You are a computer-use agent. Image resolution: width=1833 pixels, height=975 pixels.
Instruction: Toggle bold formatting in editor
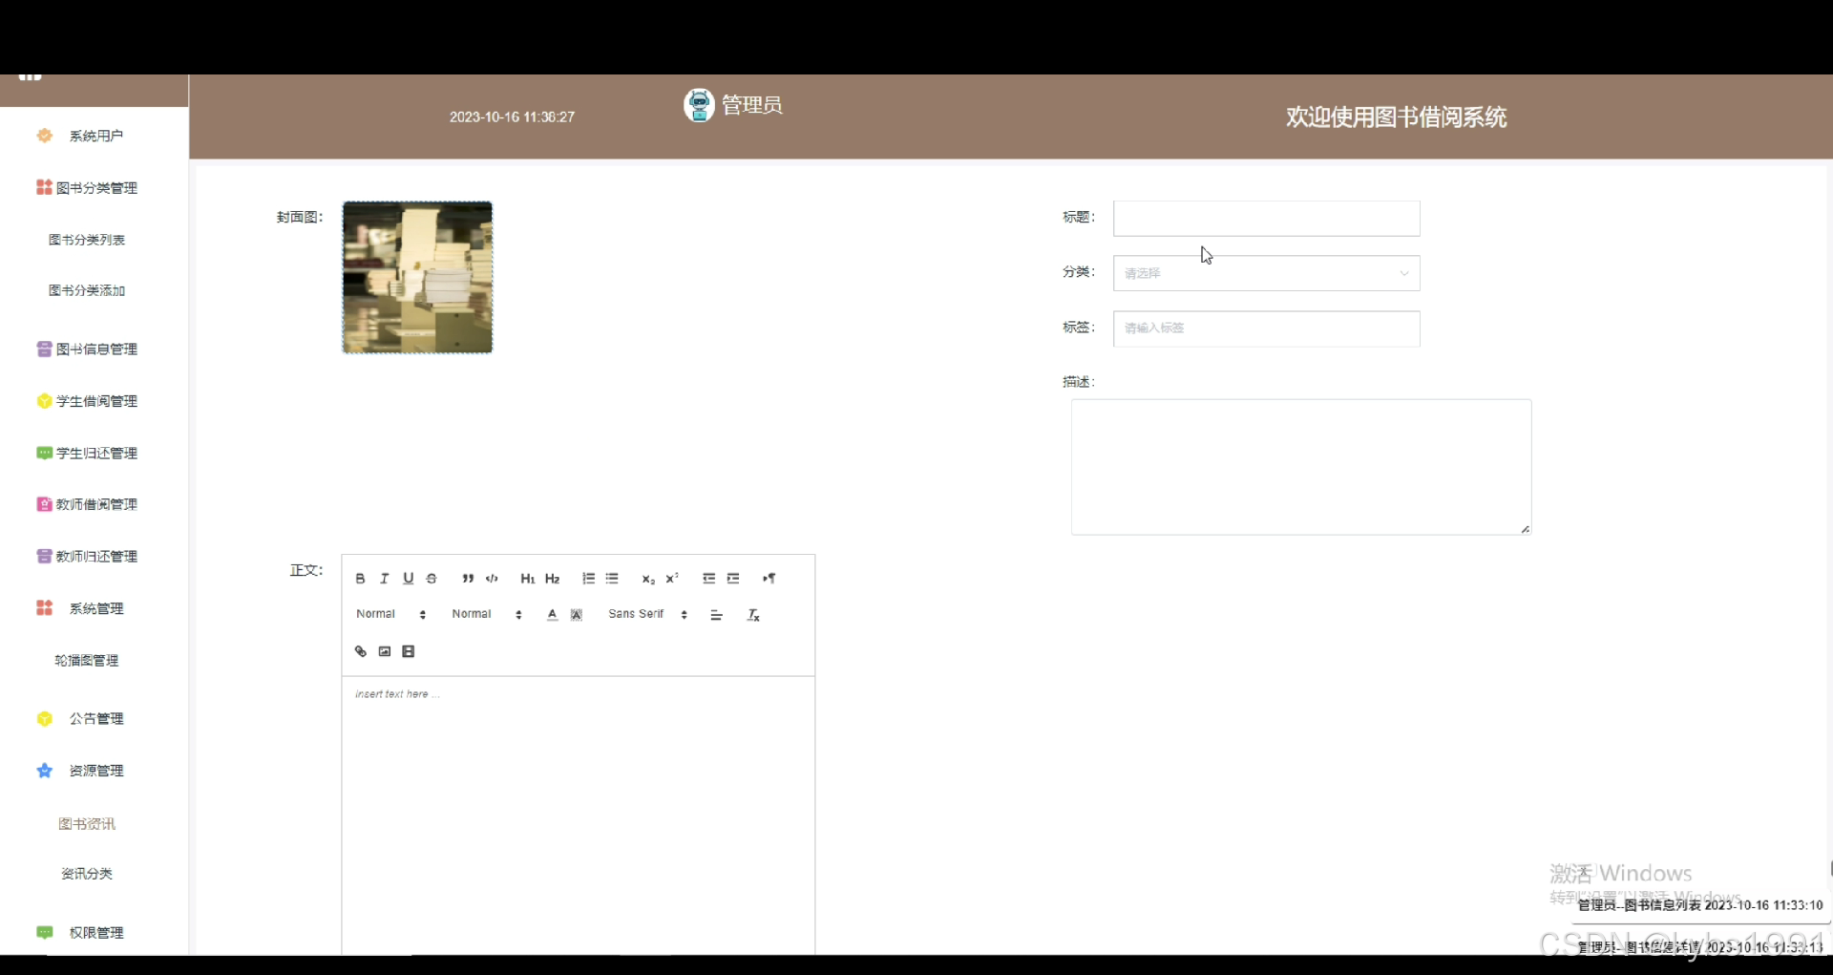360,579
